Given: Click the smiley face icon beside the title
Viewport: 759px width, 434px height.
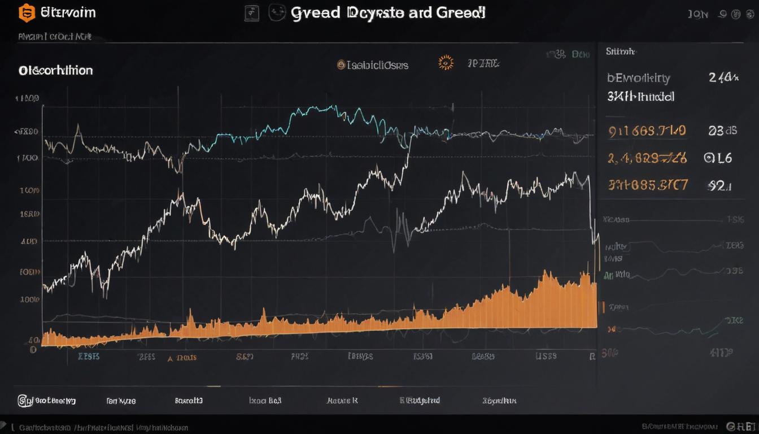Looking at the screenshot, I should [277, 13].
